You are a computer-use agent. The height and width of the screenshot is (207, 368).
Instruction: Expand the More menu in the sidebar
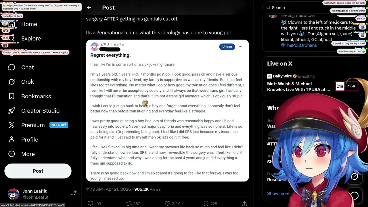[x=22, y=154]
